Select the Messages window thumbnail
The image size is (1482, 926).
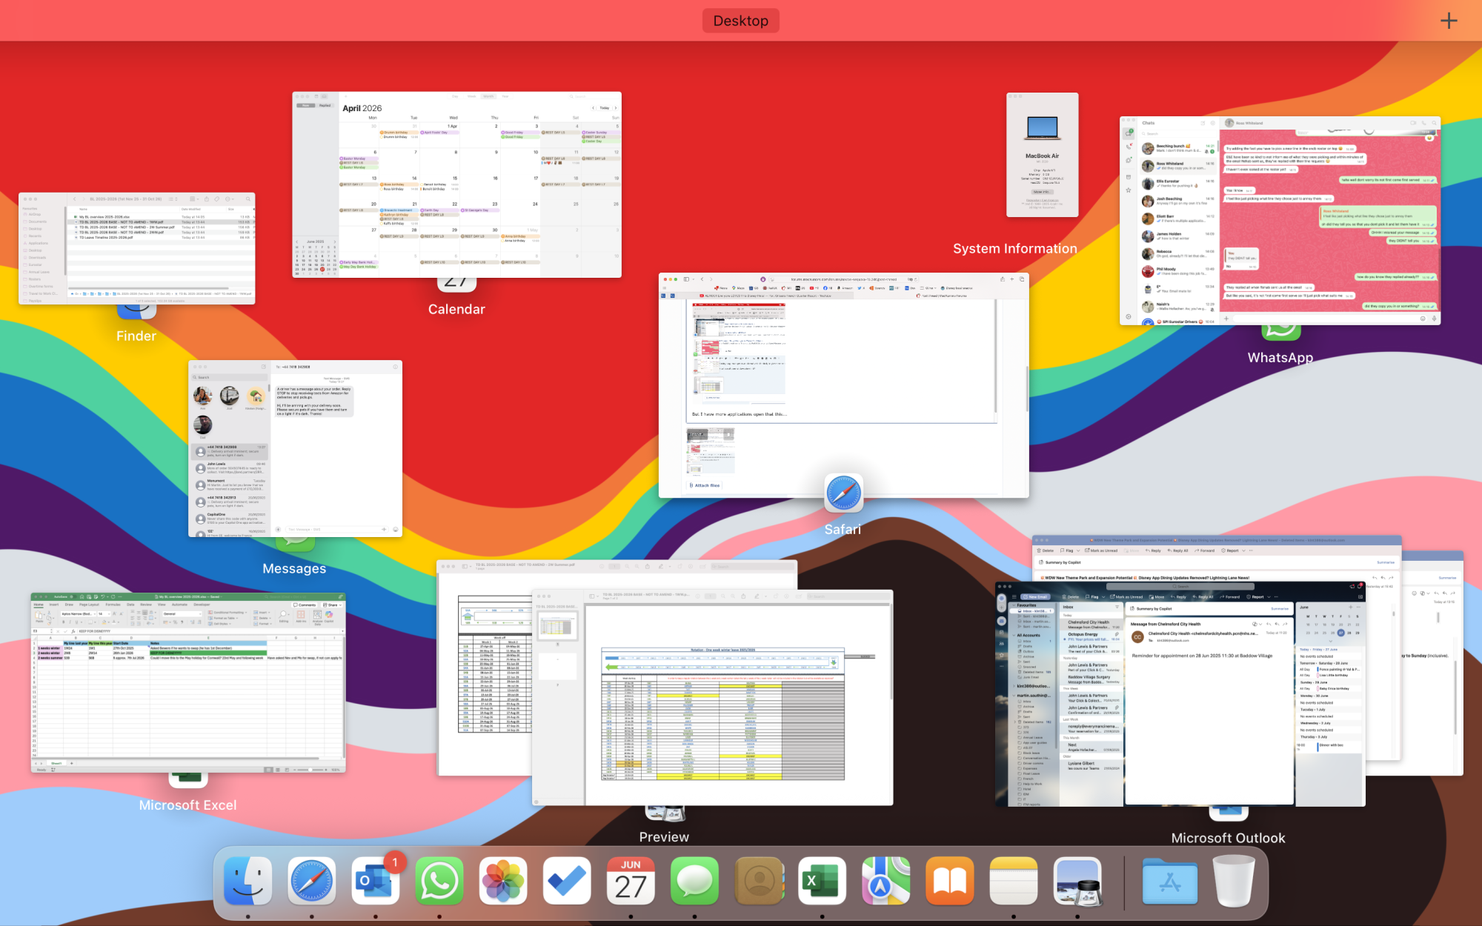point(295,449)
